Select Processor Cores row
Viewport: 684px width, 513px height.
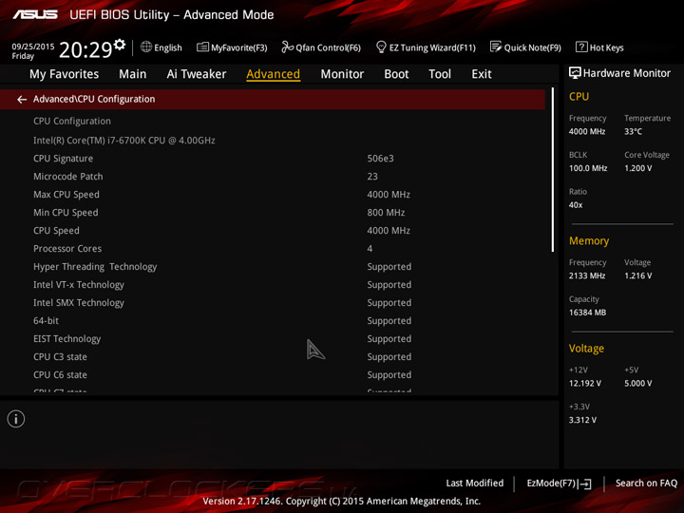(273, 249)
